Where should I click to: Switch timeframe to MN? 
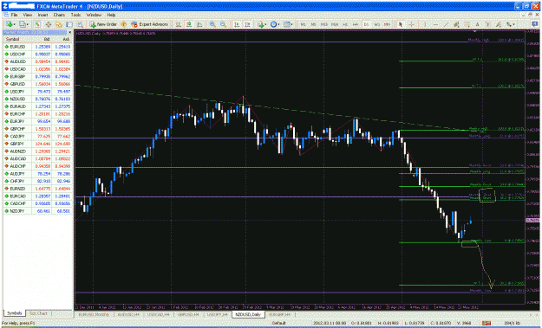[x=387, y=24]
